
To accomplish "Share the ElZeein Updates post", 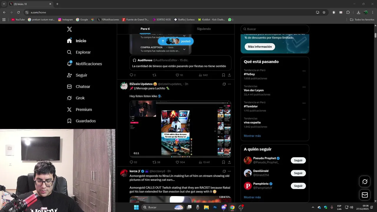I will (229, 162).
